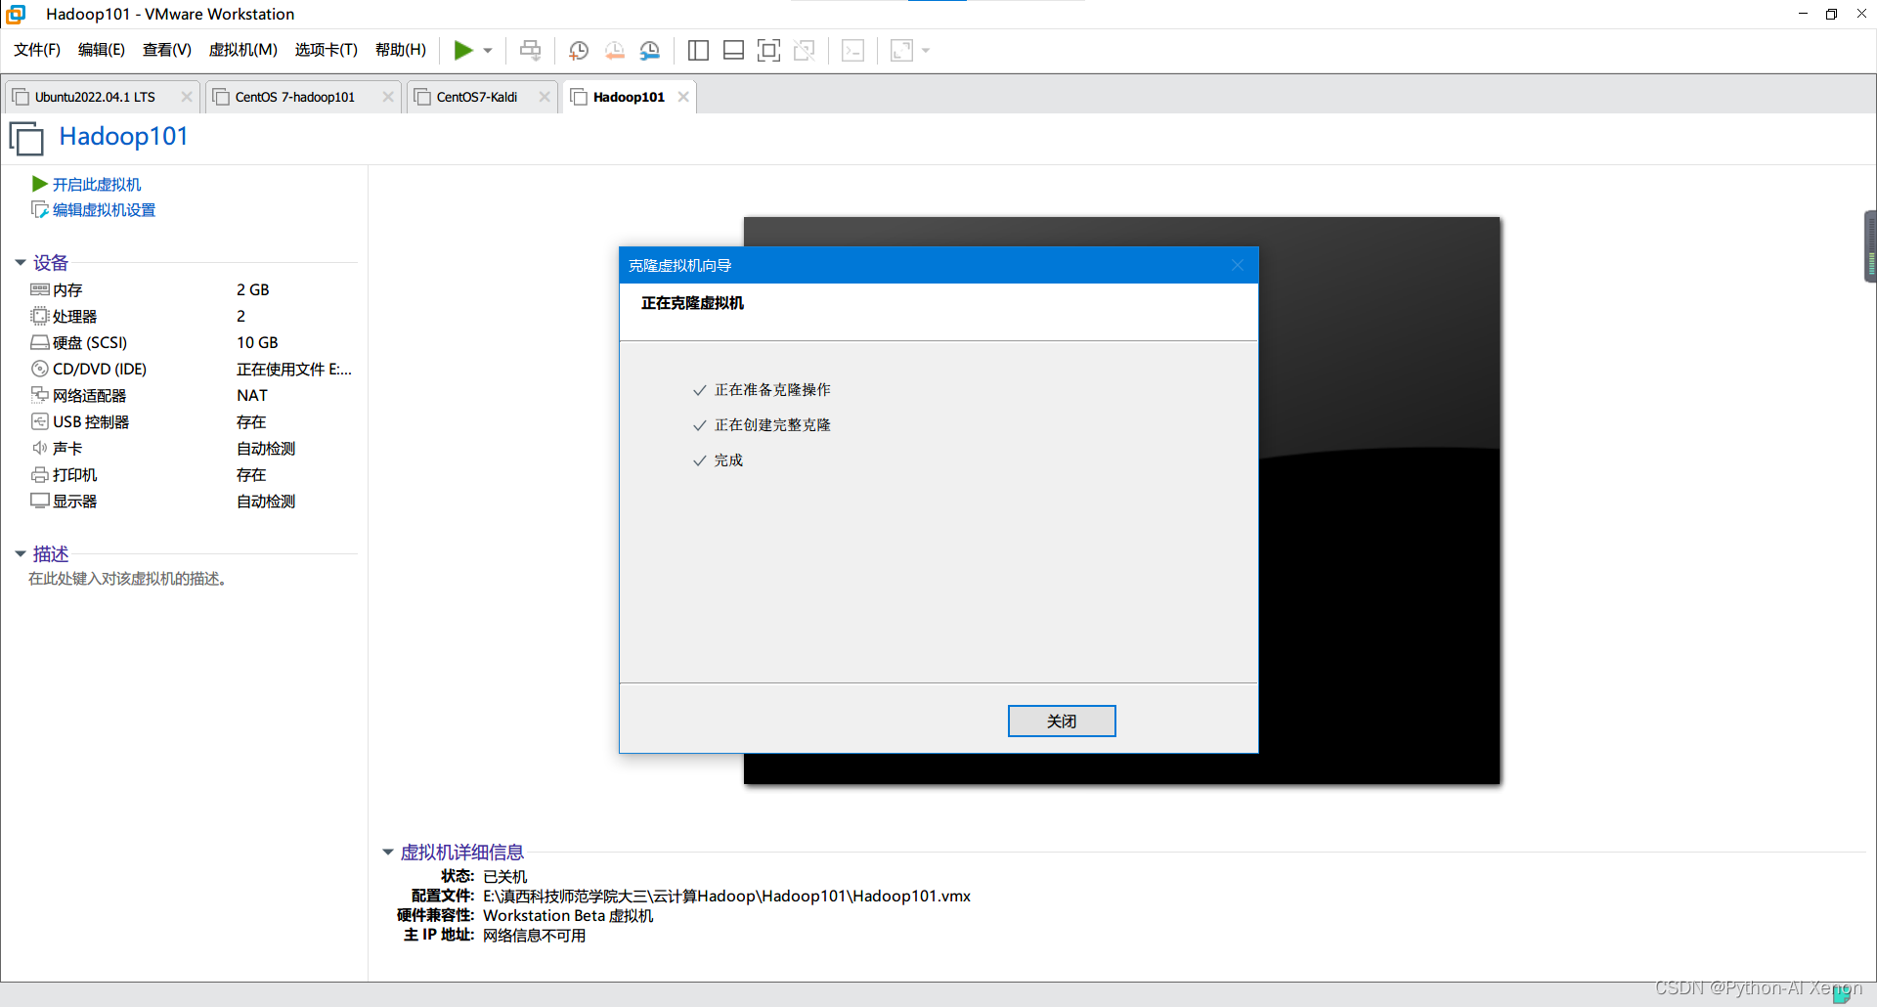Switch to the Ubuntu2022.04.1 LTS tab
The width and height of the screenshot is (1877, 1007).
(95, 97)
